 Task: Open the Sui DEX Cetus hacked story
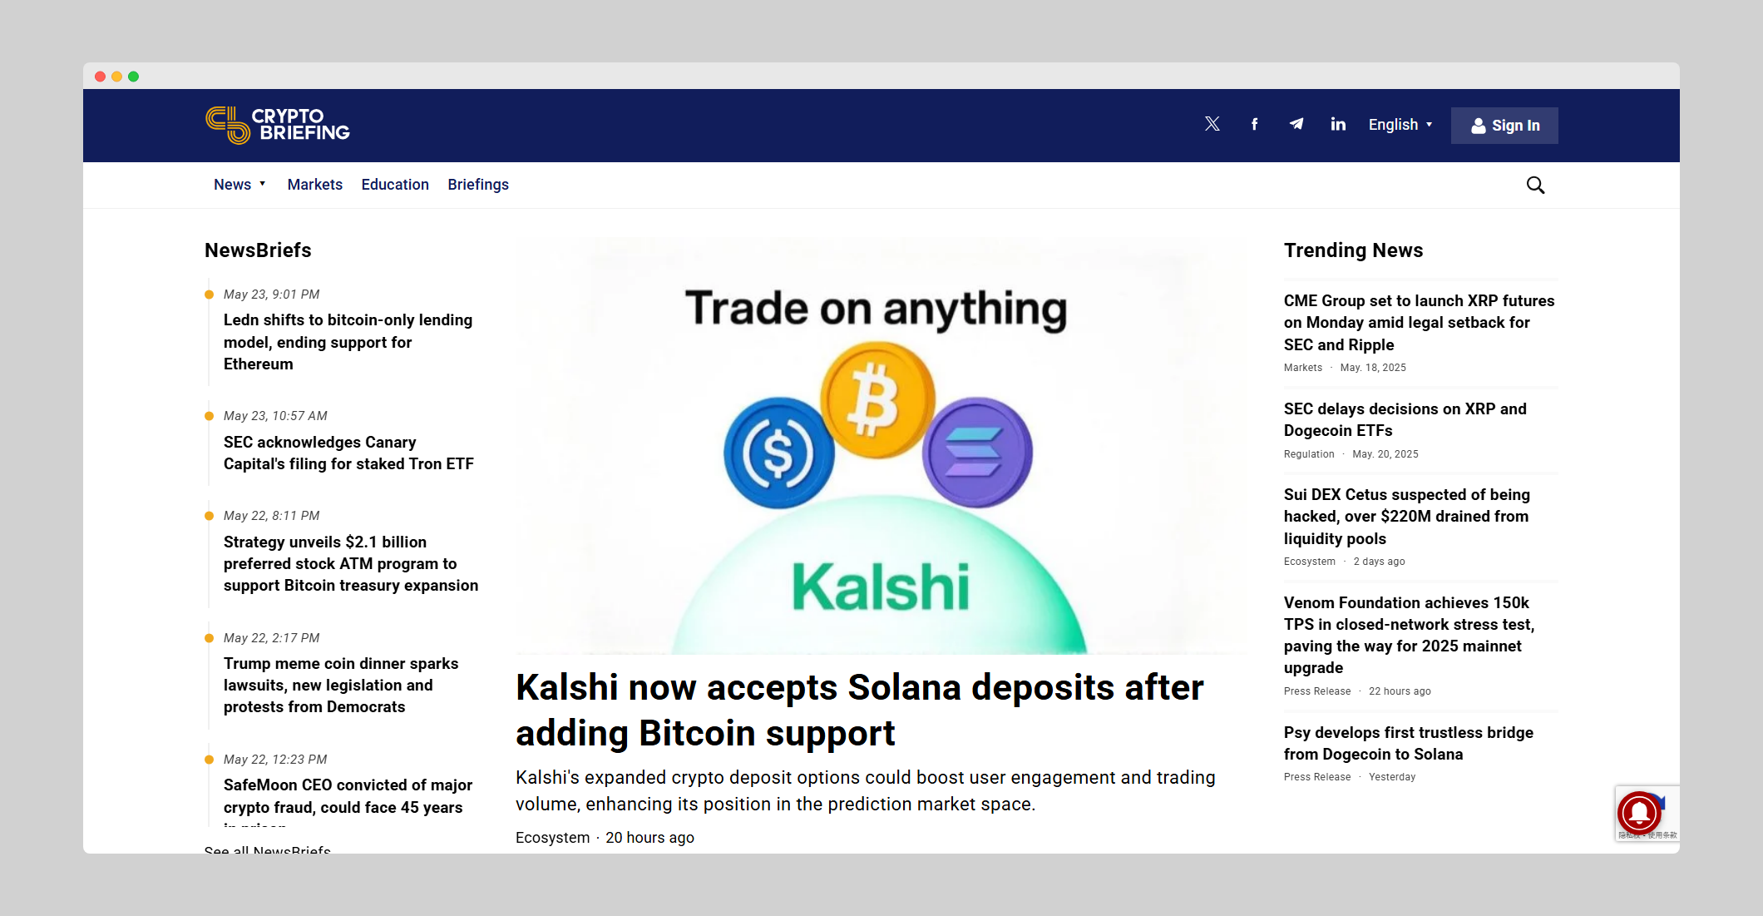point(1406,517)
